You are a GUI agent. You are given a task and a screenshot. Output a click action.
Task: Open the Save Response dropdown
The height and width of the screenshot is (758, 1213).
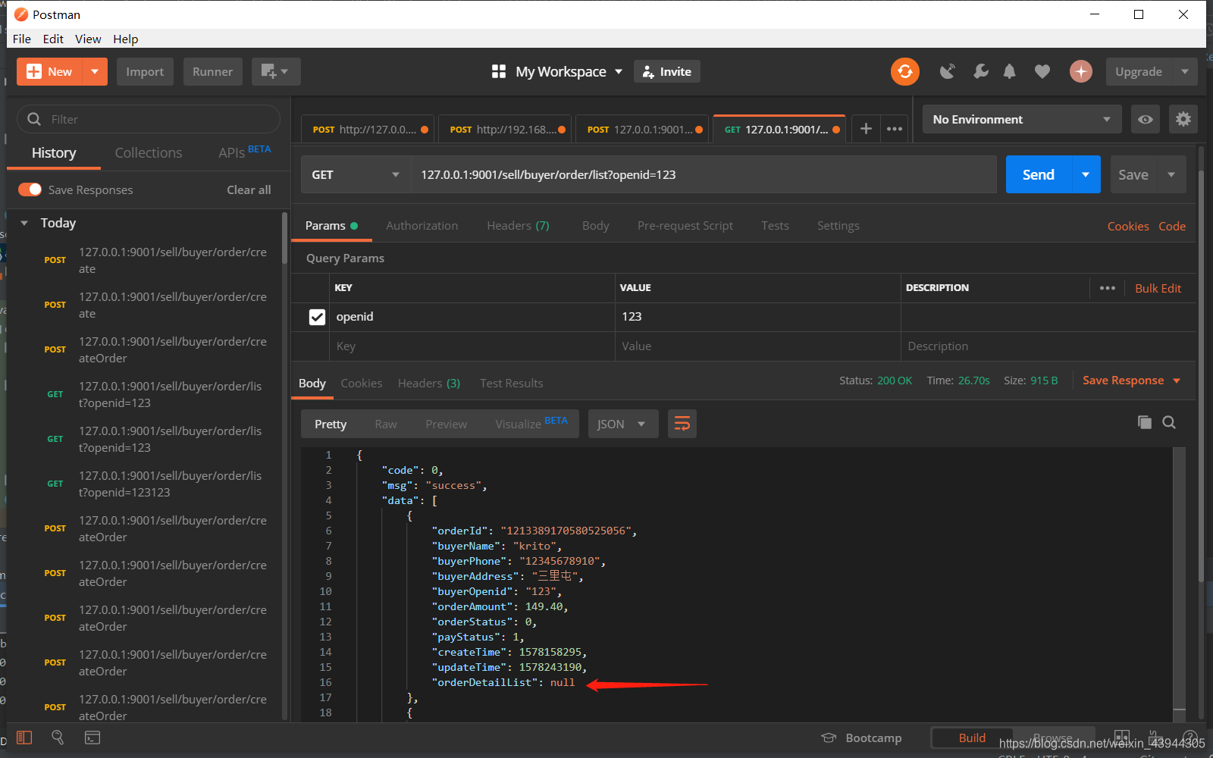coord(1131,381)
